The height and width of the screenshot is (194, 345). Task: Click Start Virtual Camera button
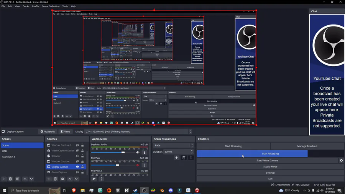coord(267,161)
